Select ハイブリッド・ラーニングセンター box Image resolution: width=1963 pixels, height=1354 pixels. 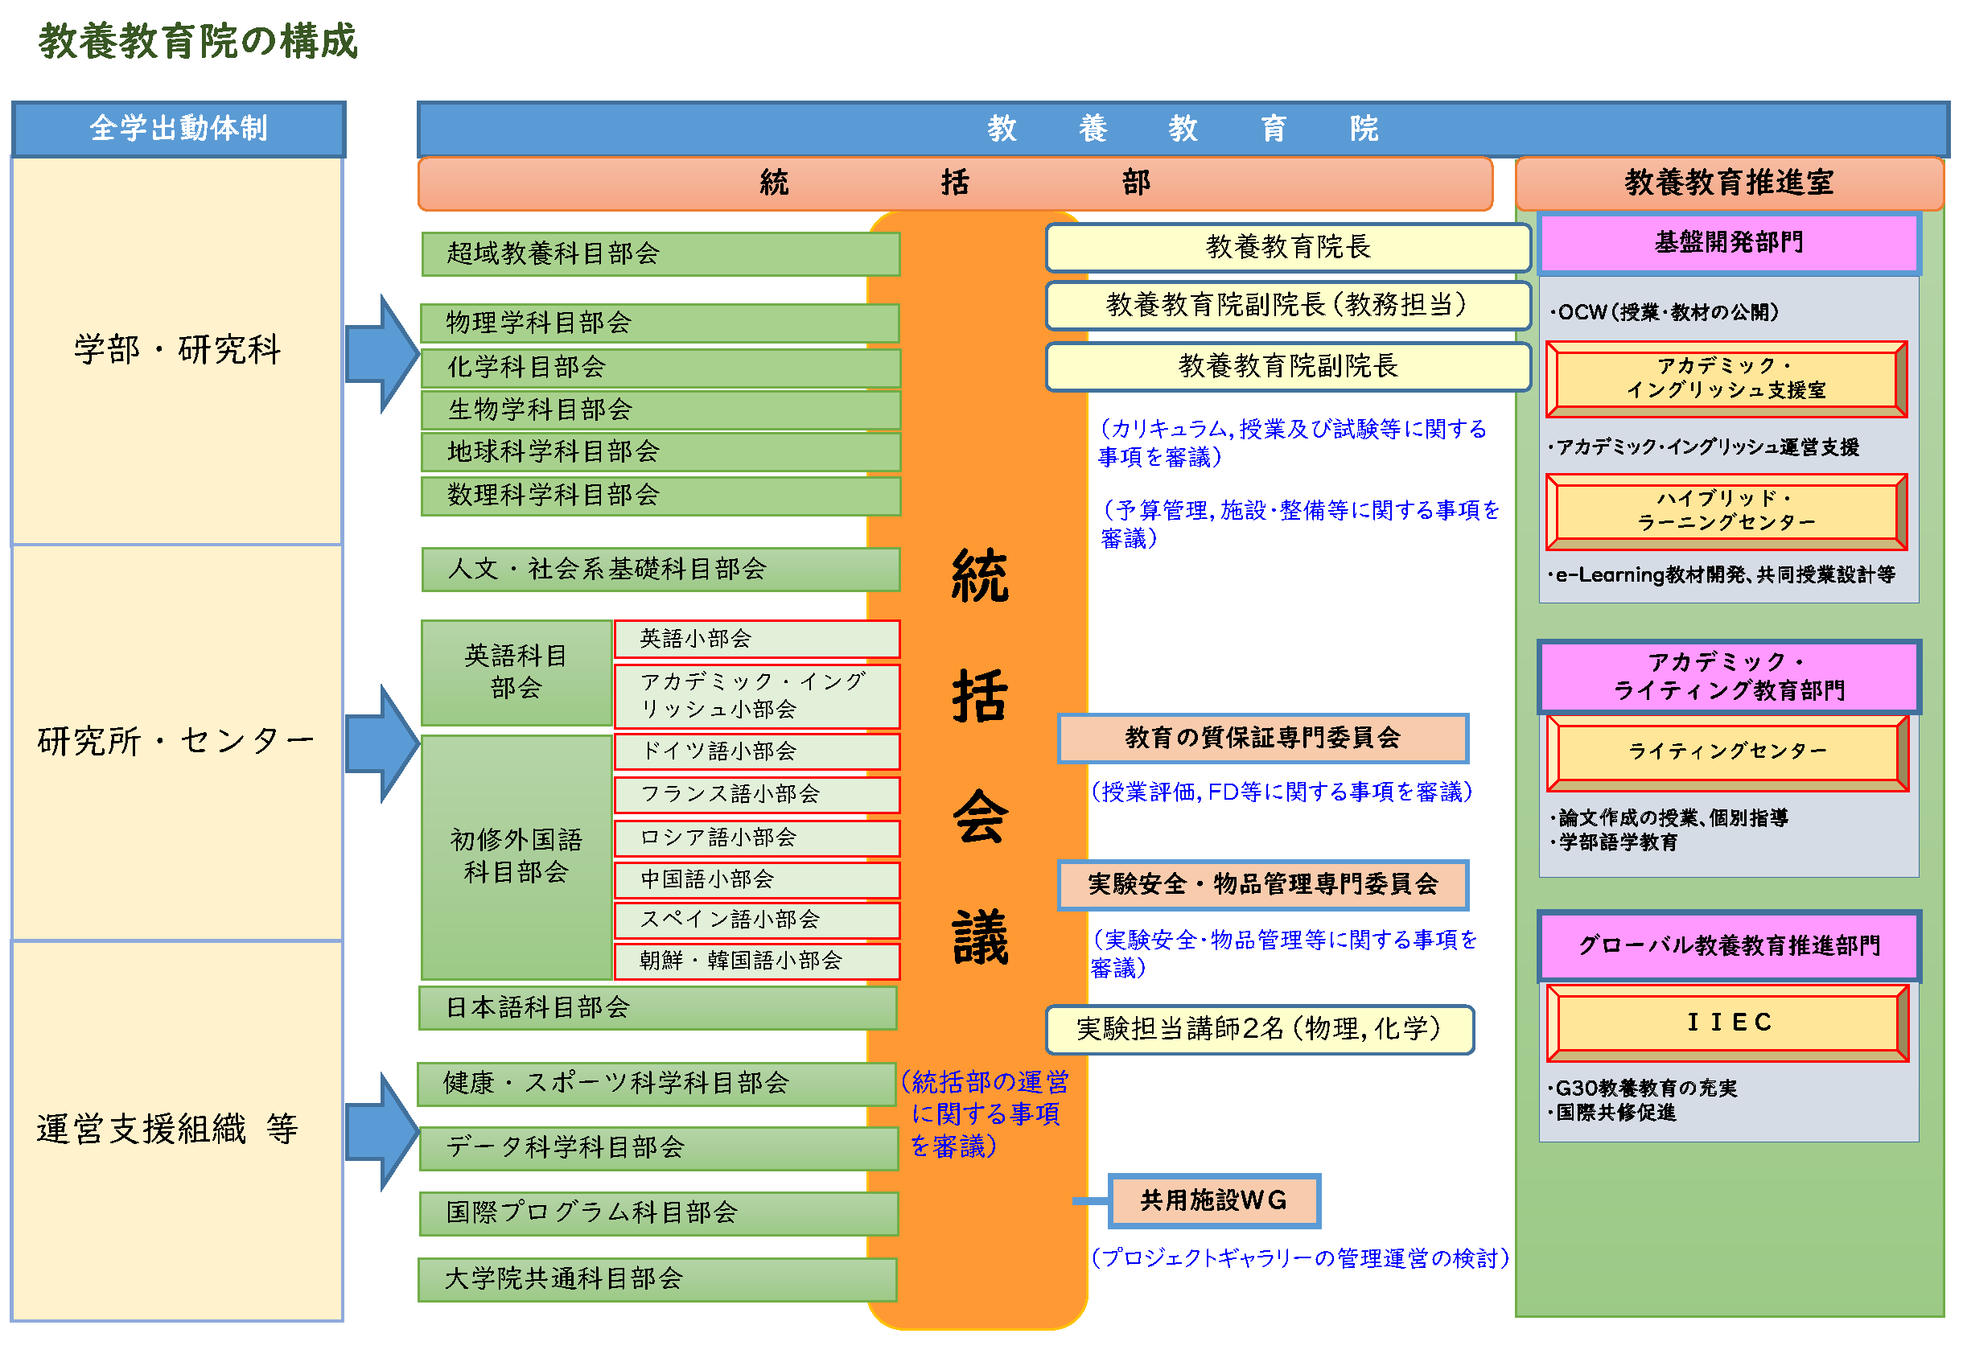[x=1726, y=512]
